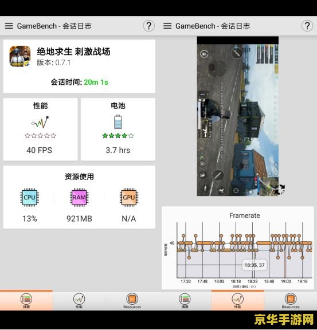Tap the 绝地求生 game app icon
The height and width of the screenshot is (330, 317).
(20, 56)
